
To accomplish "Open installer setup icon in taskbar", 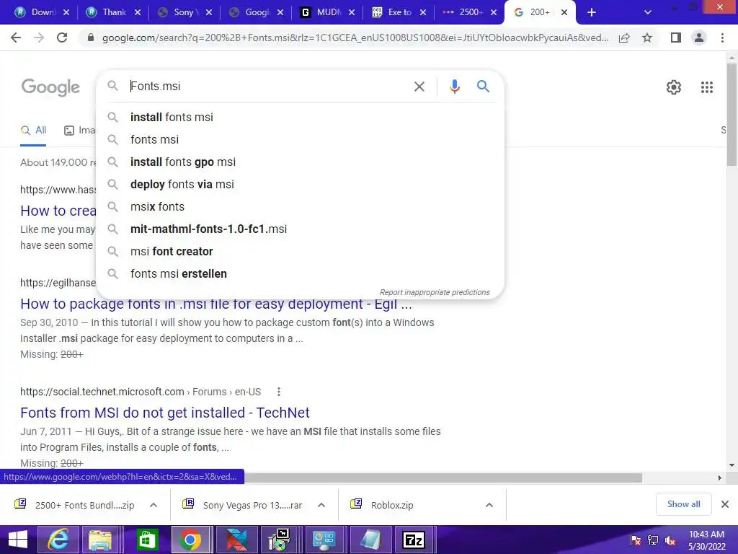I will (280, 540).
